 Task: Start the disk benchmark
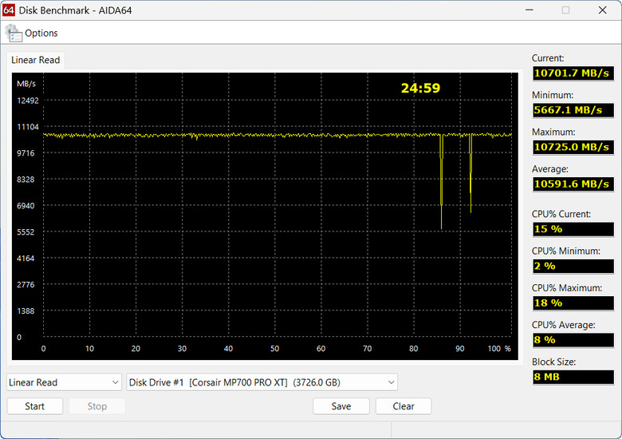coord(35,406)
